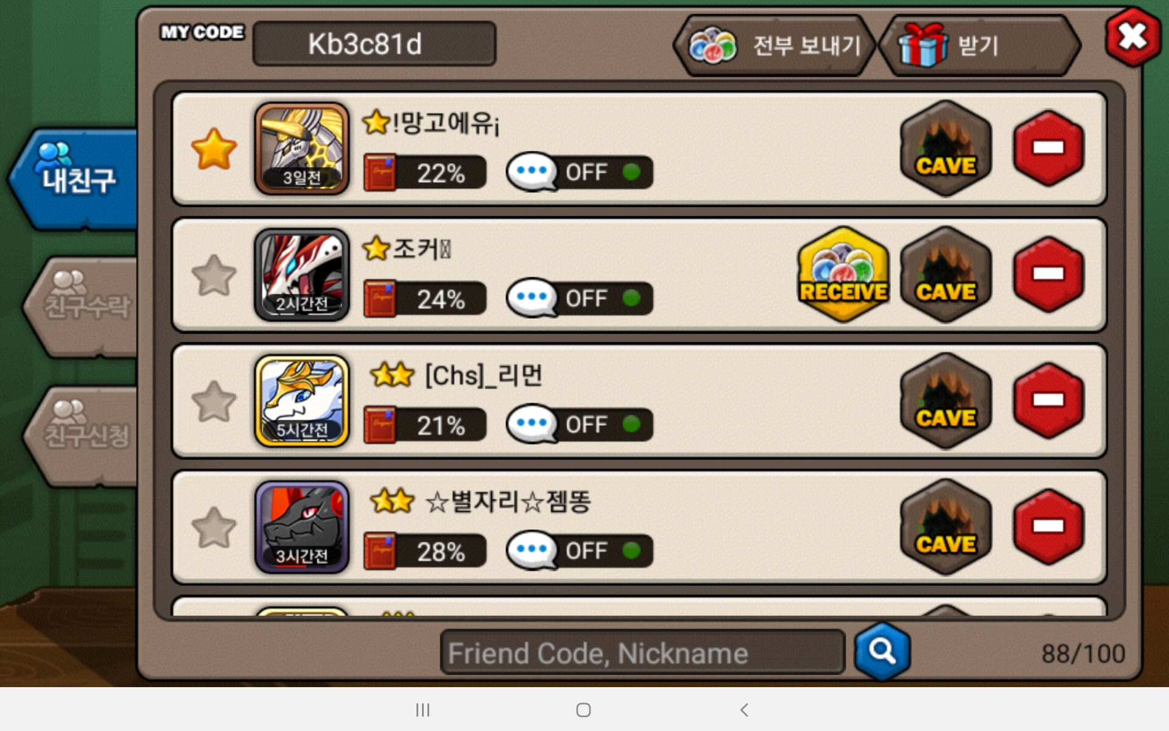The width and height of the screenshot is (1169, 731).
Task: Mark [Chs]_리먼 as favorite via gray star
Action: click(214, 401)
